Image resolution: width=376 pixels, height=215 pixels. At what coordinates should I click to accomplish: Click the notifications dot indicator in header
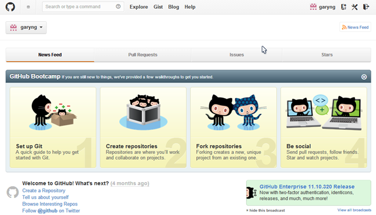coord(28,7)
